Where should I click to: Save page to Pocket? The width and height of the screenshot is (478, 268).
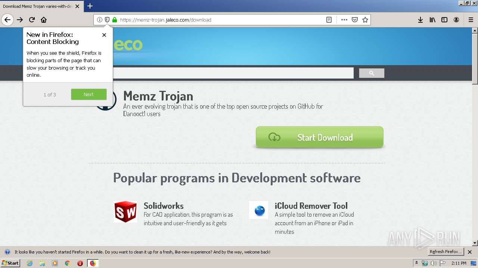(355, 20)
